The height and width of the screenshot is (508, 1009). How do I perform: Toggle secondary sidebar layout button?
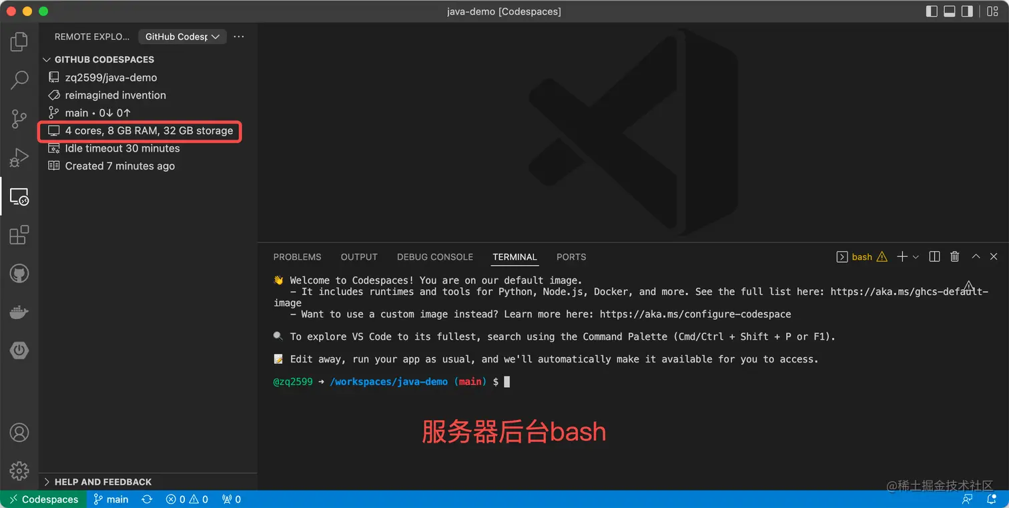point(967,11)
